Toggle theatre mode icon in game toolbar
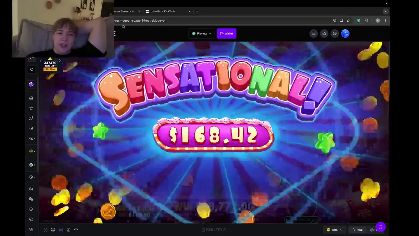 [x=61, y=230]
